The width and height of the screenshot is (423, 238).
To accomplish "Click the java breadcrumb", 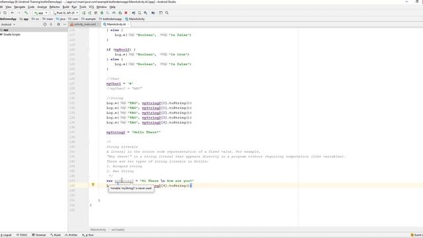I will click(x=61, y=19).
